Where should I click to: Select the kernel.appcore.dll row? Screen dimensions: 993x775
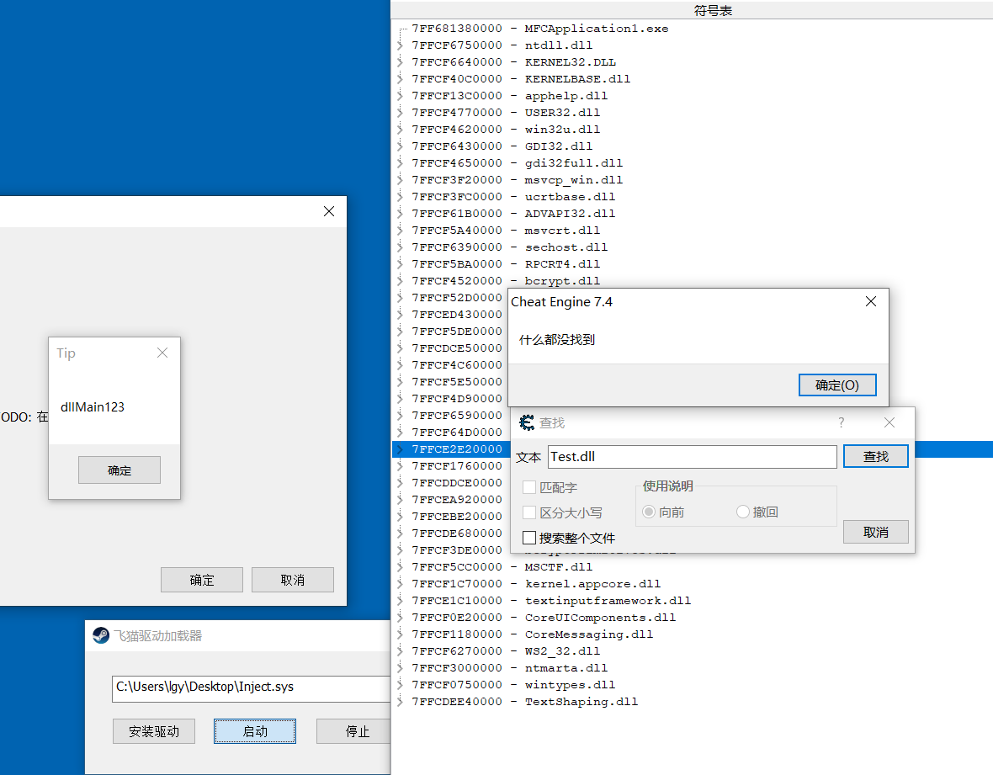(x=536, y=584)
